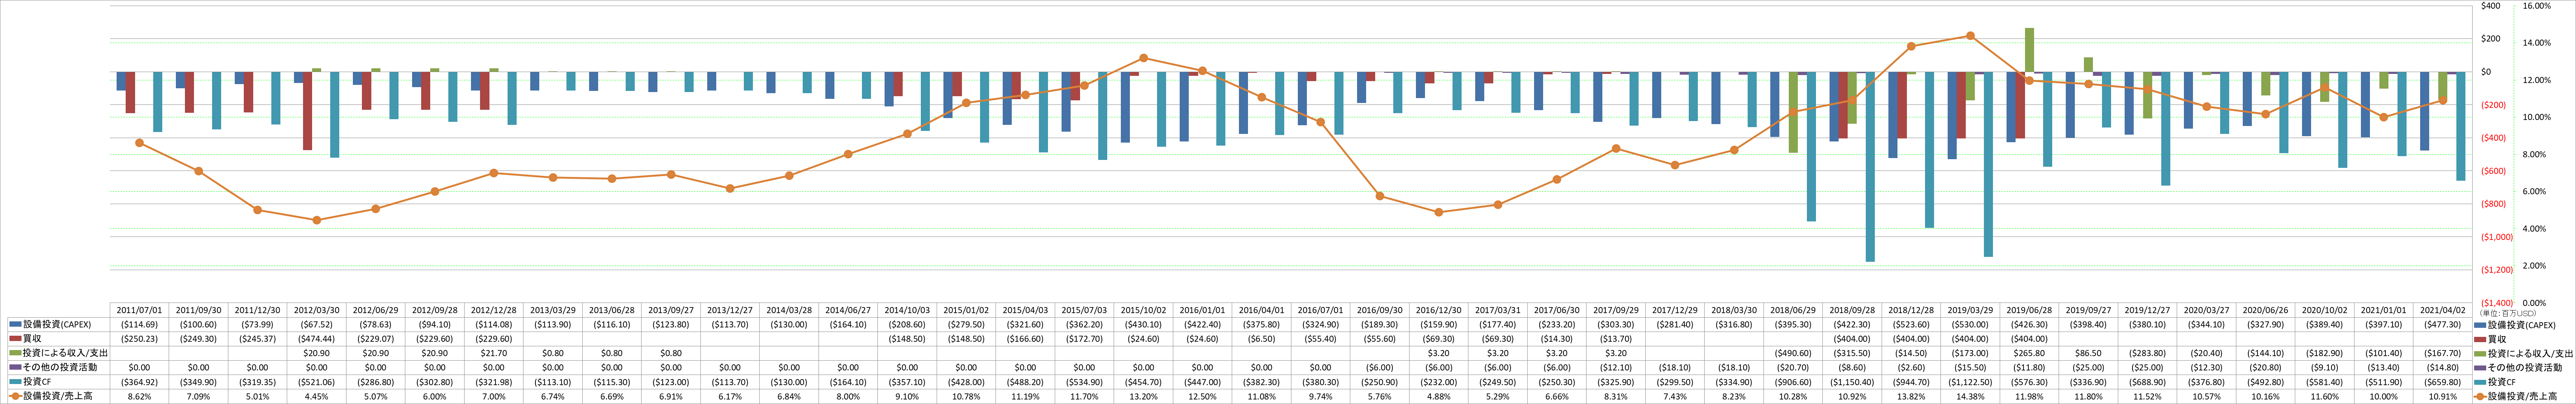Click the green positive bar for 2019/06/28
The width and height of the screenshot is (2576, 404).
click(x=2030, y=50)
